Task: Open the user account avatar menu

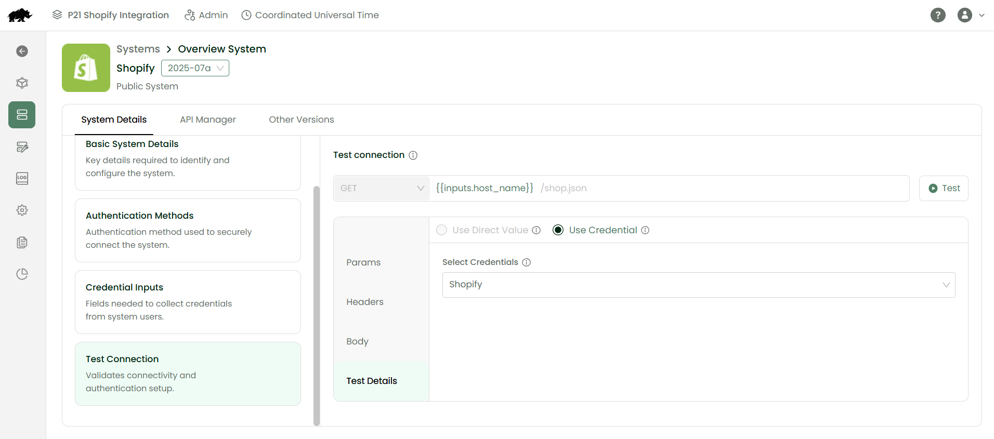Action: click(965, 15)
